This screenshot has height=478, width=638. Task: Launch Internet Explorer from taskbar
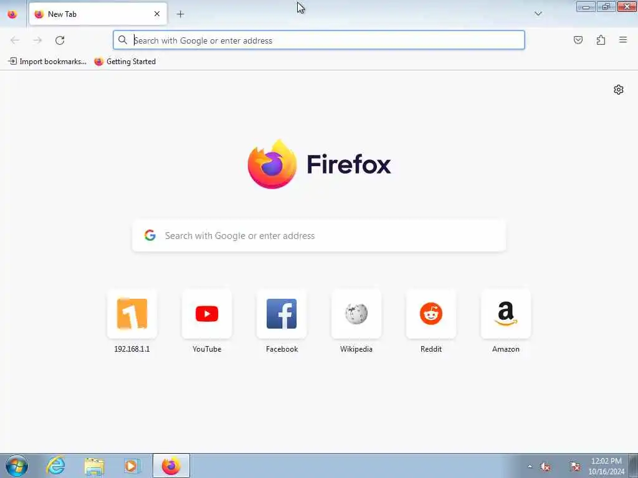pyautogui.click(x=55, y=466)
